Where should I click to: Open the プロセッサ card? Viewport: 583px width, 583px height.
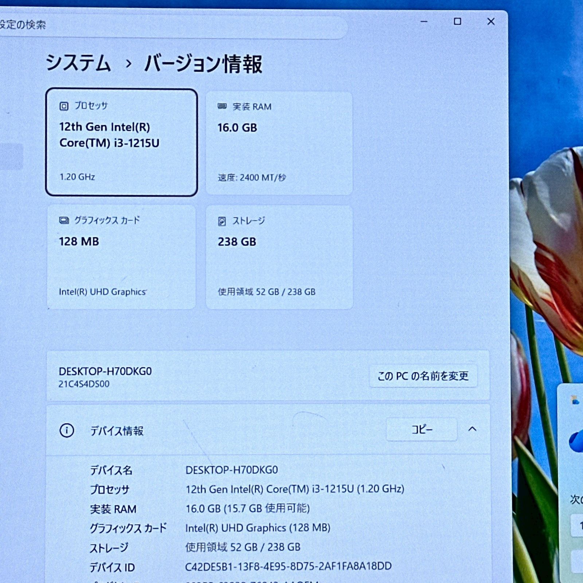pos(121,142)
